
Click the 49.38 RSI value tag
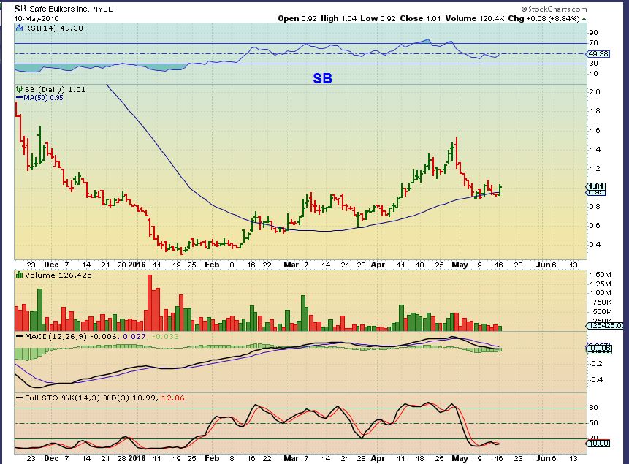coord(598,54)
